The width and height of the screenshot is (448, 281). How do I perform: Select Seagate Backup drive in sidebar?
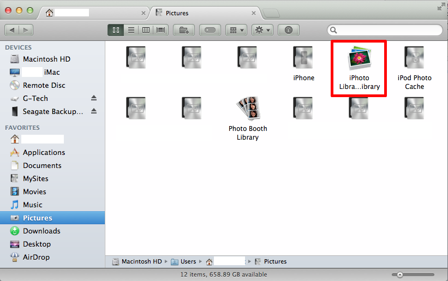52,112
